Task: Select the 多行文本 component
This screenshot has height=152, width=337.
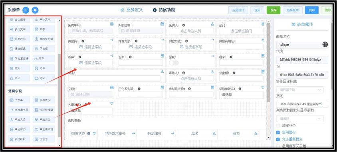Action: (19, 29)
